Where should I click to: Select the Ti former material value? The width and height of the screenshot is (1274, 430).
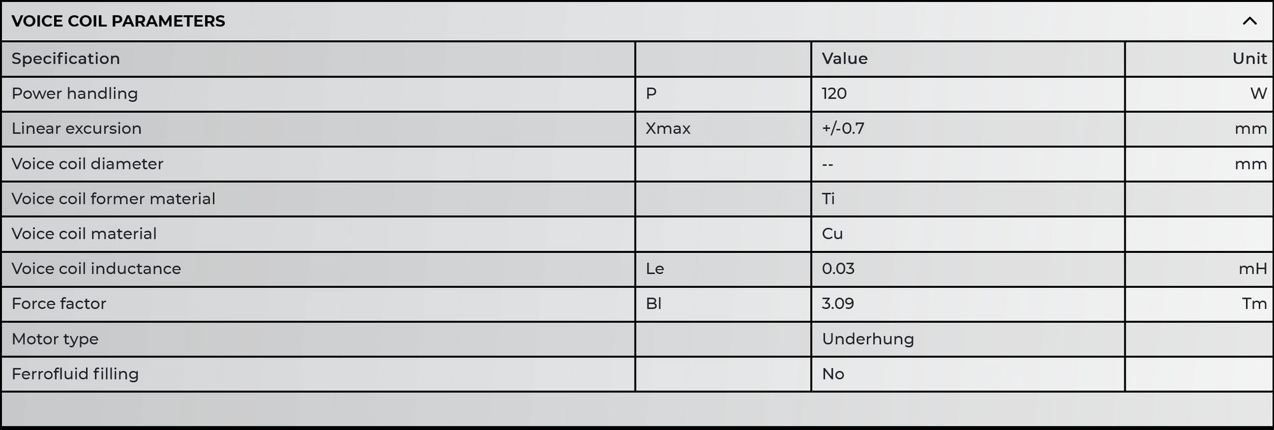[x=827, y=199]
